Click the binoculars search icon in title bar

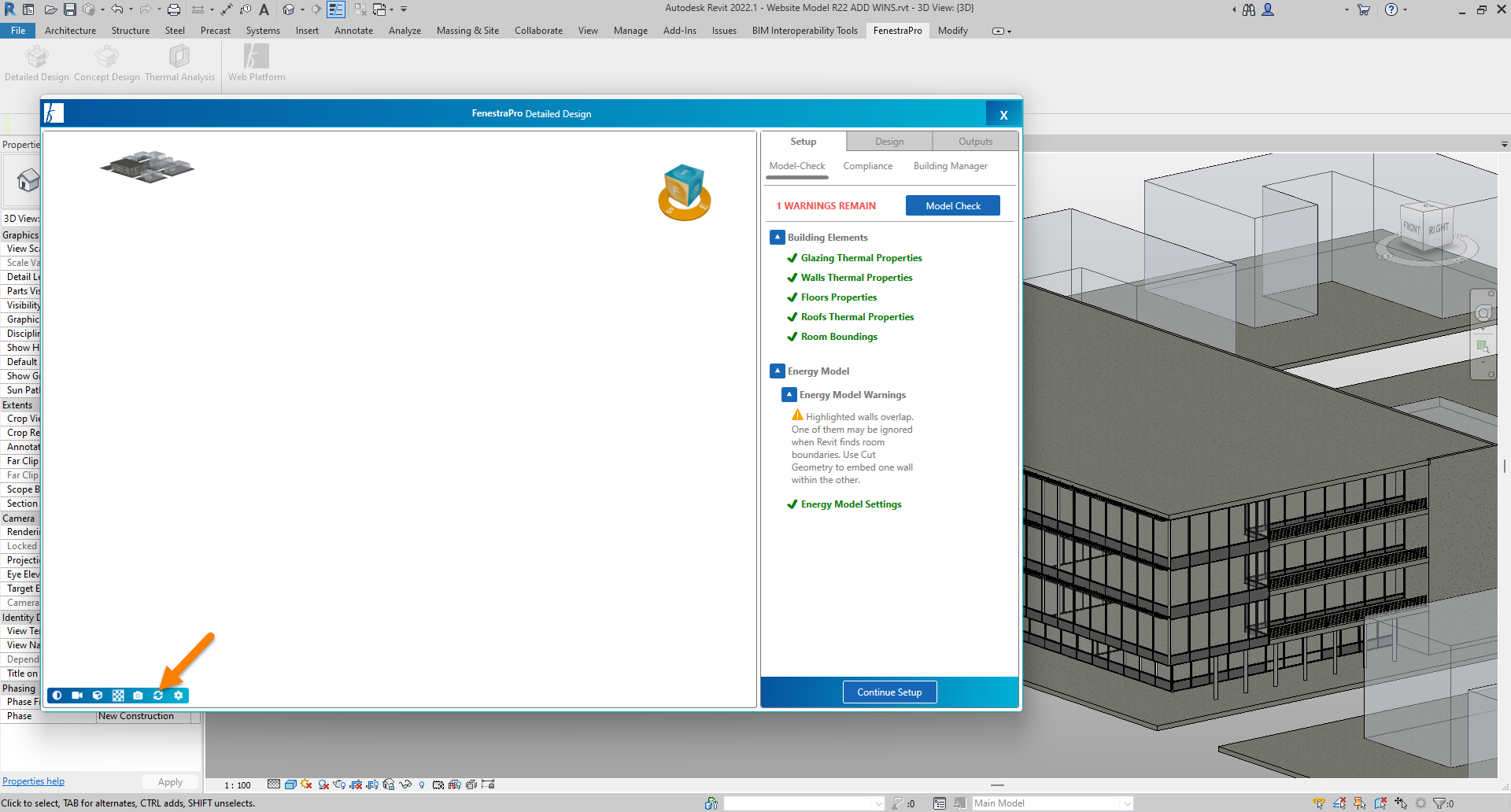click(x=1249, y=9)
